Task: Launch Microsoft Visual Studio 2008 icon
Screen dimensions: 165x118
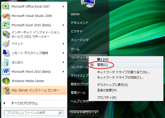Action: click(6, 16)
